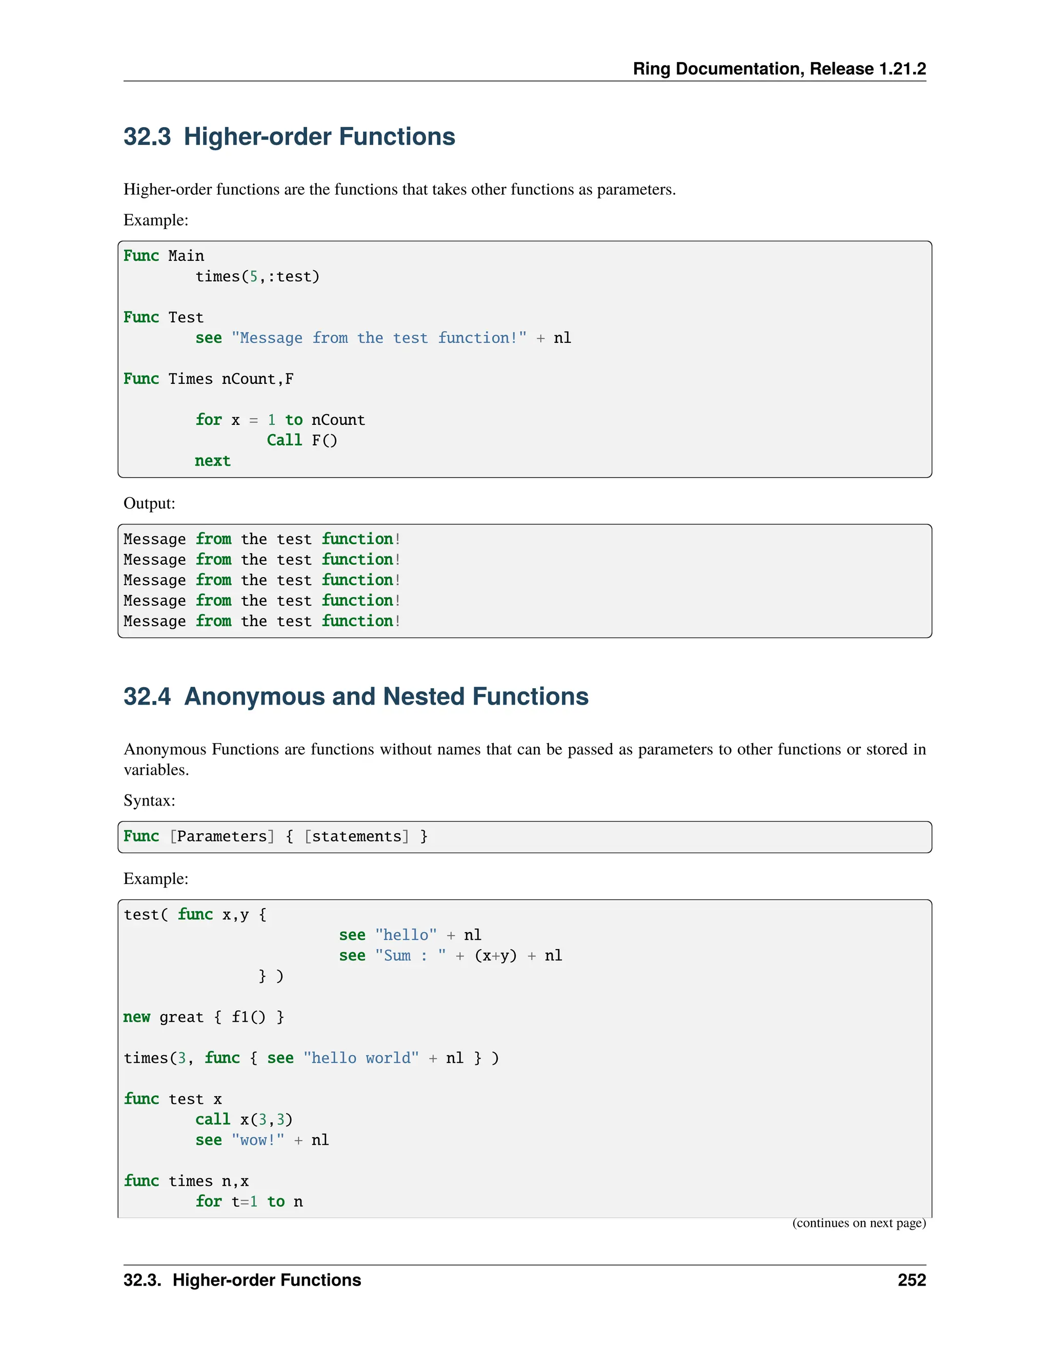Viewport: 1050px width, 1358px height.
Task: Click the times(5,:test) code line
Action: pos(257,277)
